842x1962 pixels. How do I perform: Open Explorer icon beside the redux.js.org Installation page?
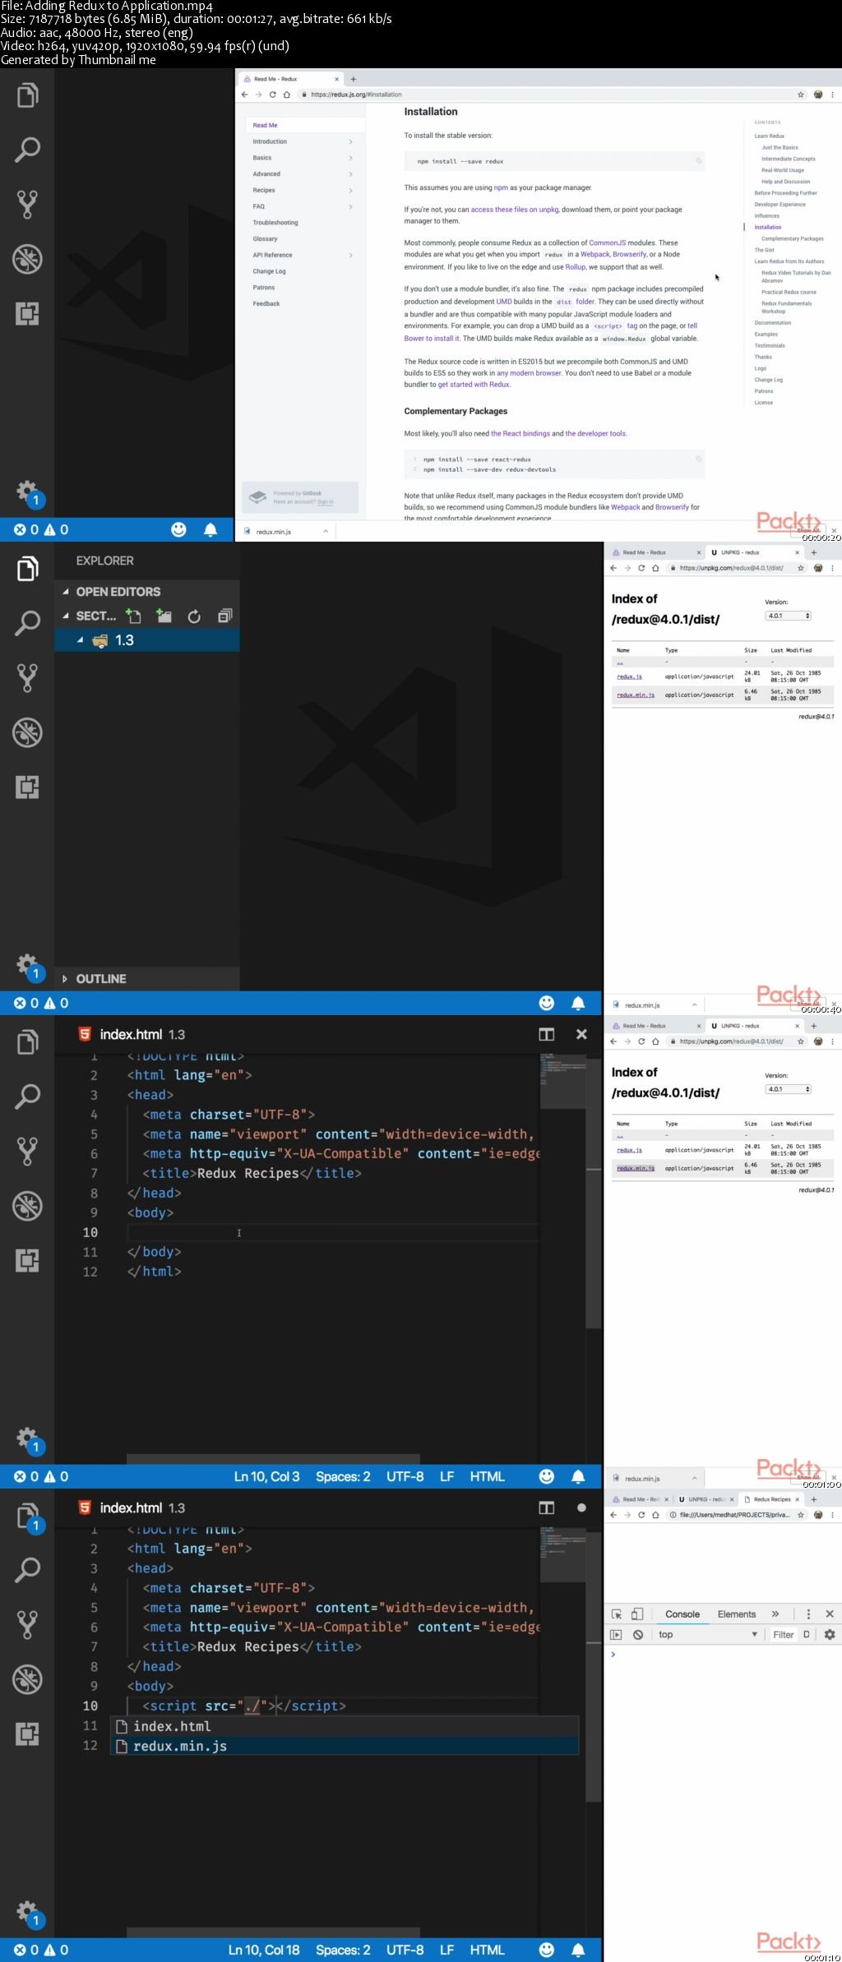(x=27, y=95)
